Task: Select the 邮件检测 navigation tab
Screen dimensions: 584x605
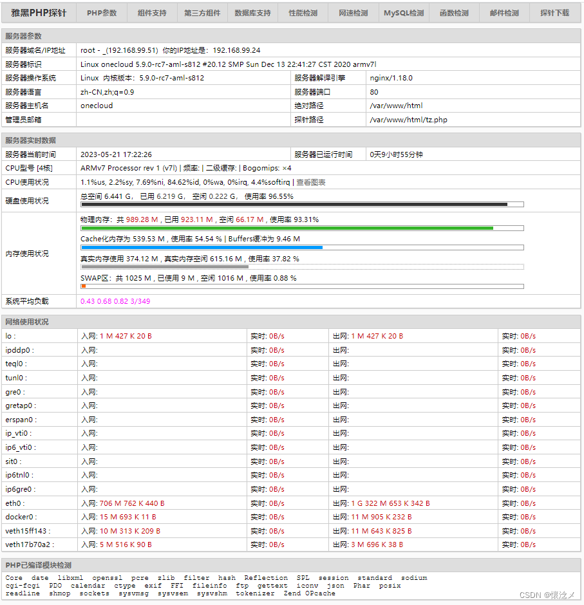Action: [504, 13]
